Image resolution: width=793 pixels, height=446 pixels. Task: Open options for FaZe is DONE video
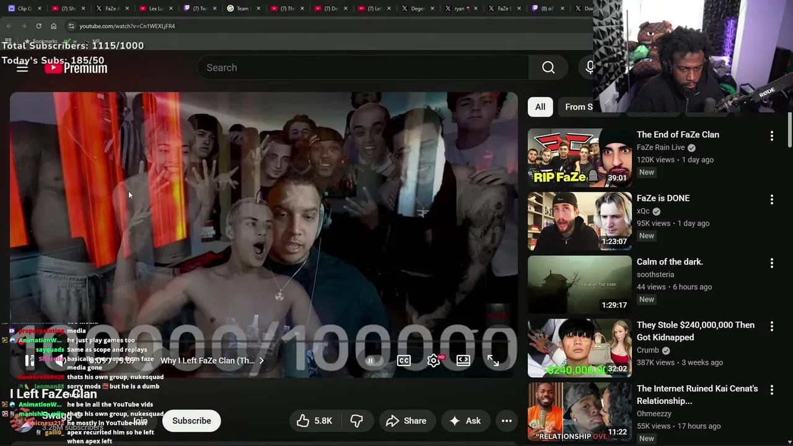coord(771,199)
